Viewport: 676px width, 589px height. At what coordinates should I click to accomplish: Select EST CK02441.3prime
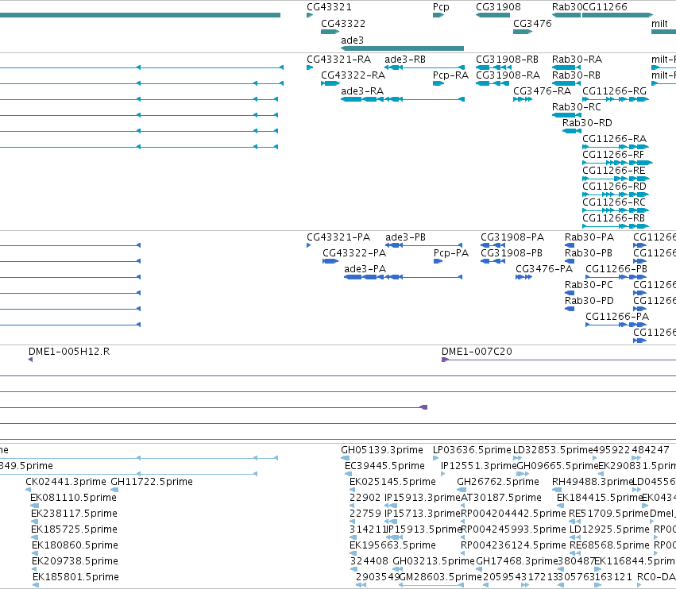click(x=29, y=490)
